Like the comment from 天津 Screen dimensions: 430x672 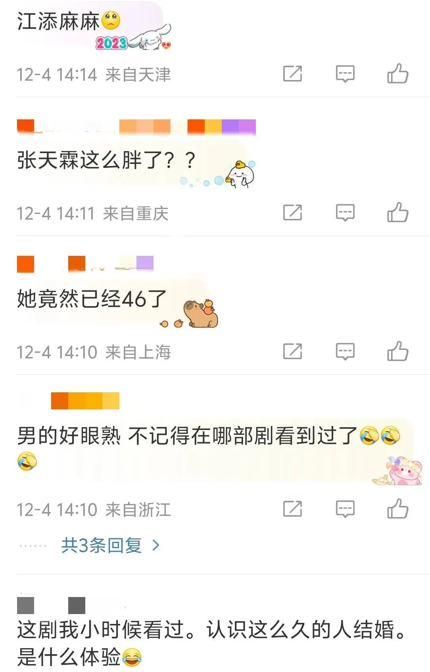point(397,74)
